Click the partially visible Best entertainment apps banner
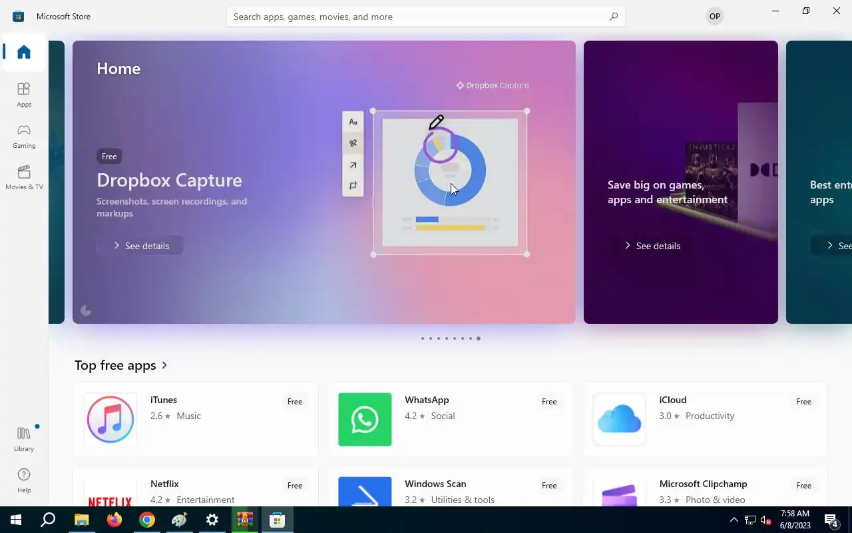The image size is (852, 533). (x=819, y=182)
